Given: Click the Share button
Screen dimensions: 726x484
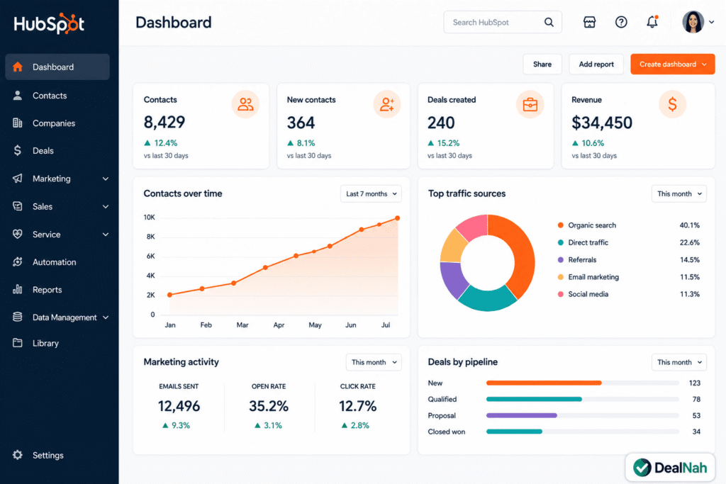Looking at the screenshot, I should pyautogui.click(x=542, y=64).
